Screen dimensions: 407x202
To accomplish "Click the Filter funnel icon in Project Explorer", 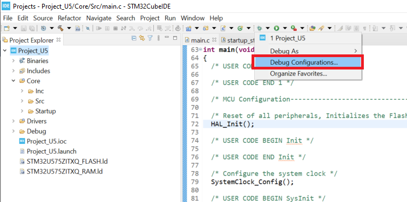I will (150, 38).
